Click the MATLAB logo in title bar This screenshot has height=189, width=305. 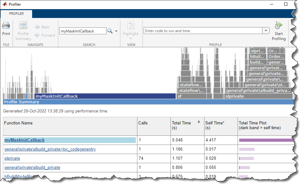(5, 4)
